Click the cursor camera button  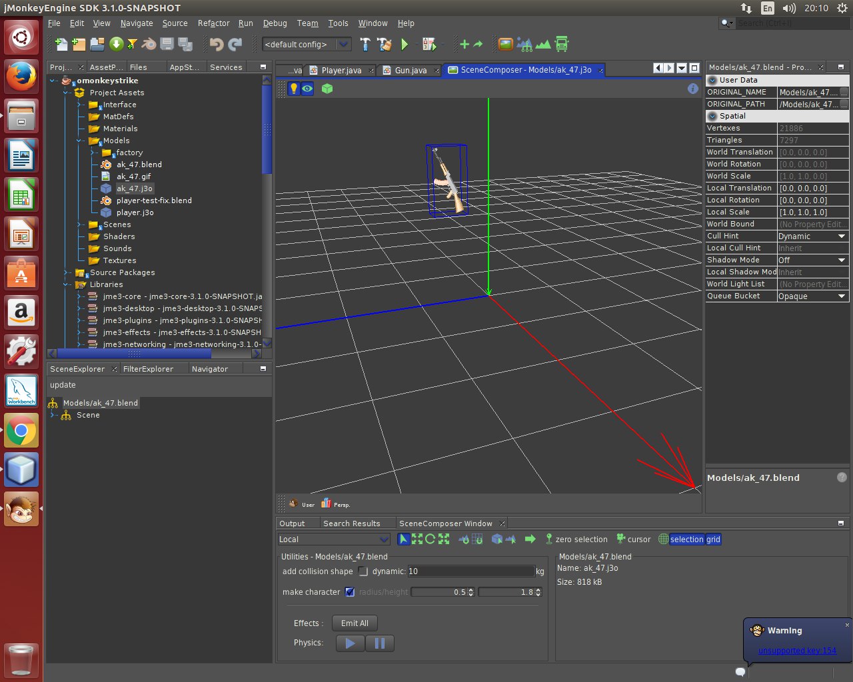[634, 539]
